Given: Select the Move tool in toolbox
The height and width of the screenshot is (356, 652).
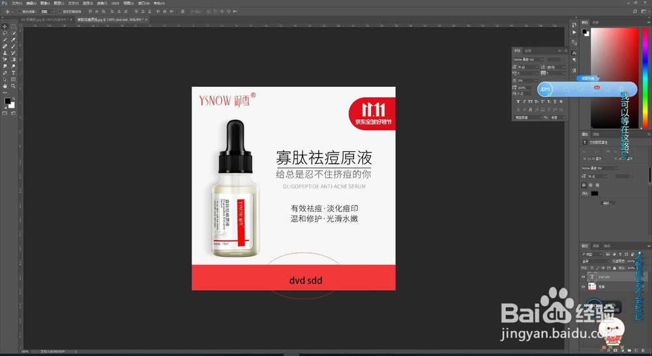Looking at the screenshot, I should 5,27.
